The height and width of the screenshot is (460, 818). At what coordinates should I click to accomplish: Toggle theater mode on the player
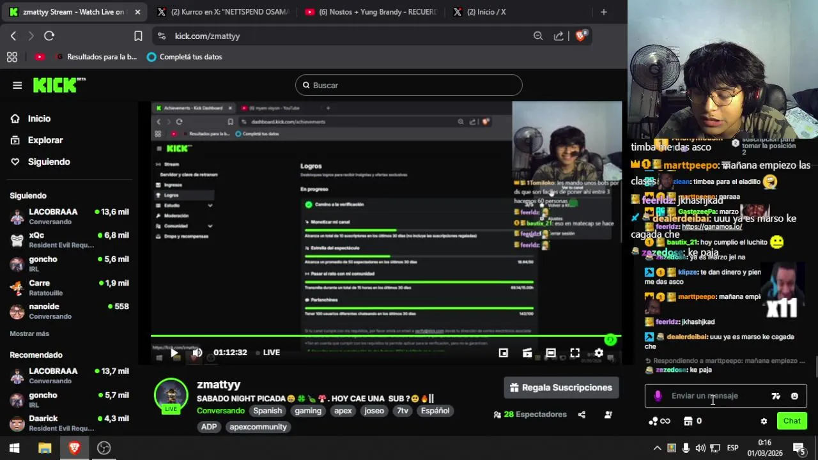coord(551,353)
